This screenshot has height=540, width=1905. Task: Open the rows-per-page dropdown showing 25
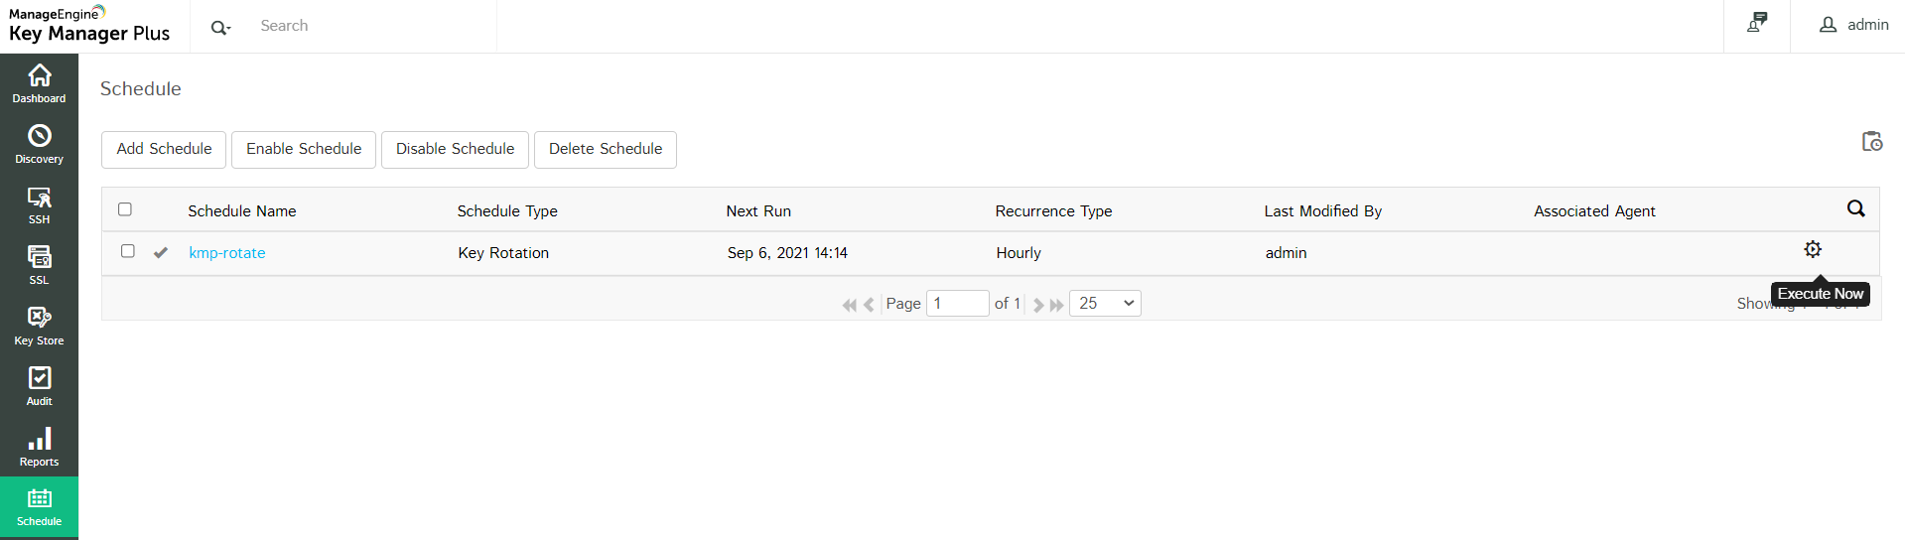pyautogui.click(x=1105, y=303)
